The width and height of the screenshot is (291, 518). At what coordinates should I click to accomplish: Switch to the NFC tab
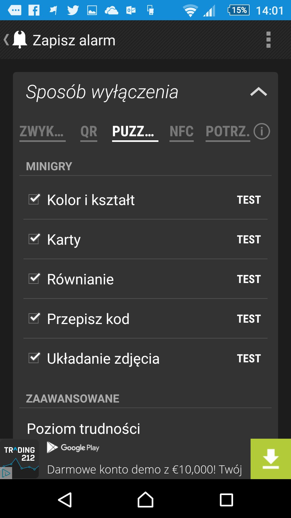click(x=182, y=132)
